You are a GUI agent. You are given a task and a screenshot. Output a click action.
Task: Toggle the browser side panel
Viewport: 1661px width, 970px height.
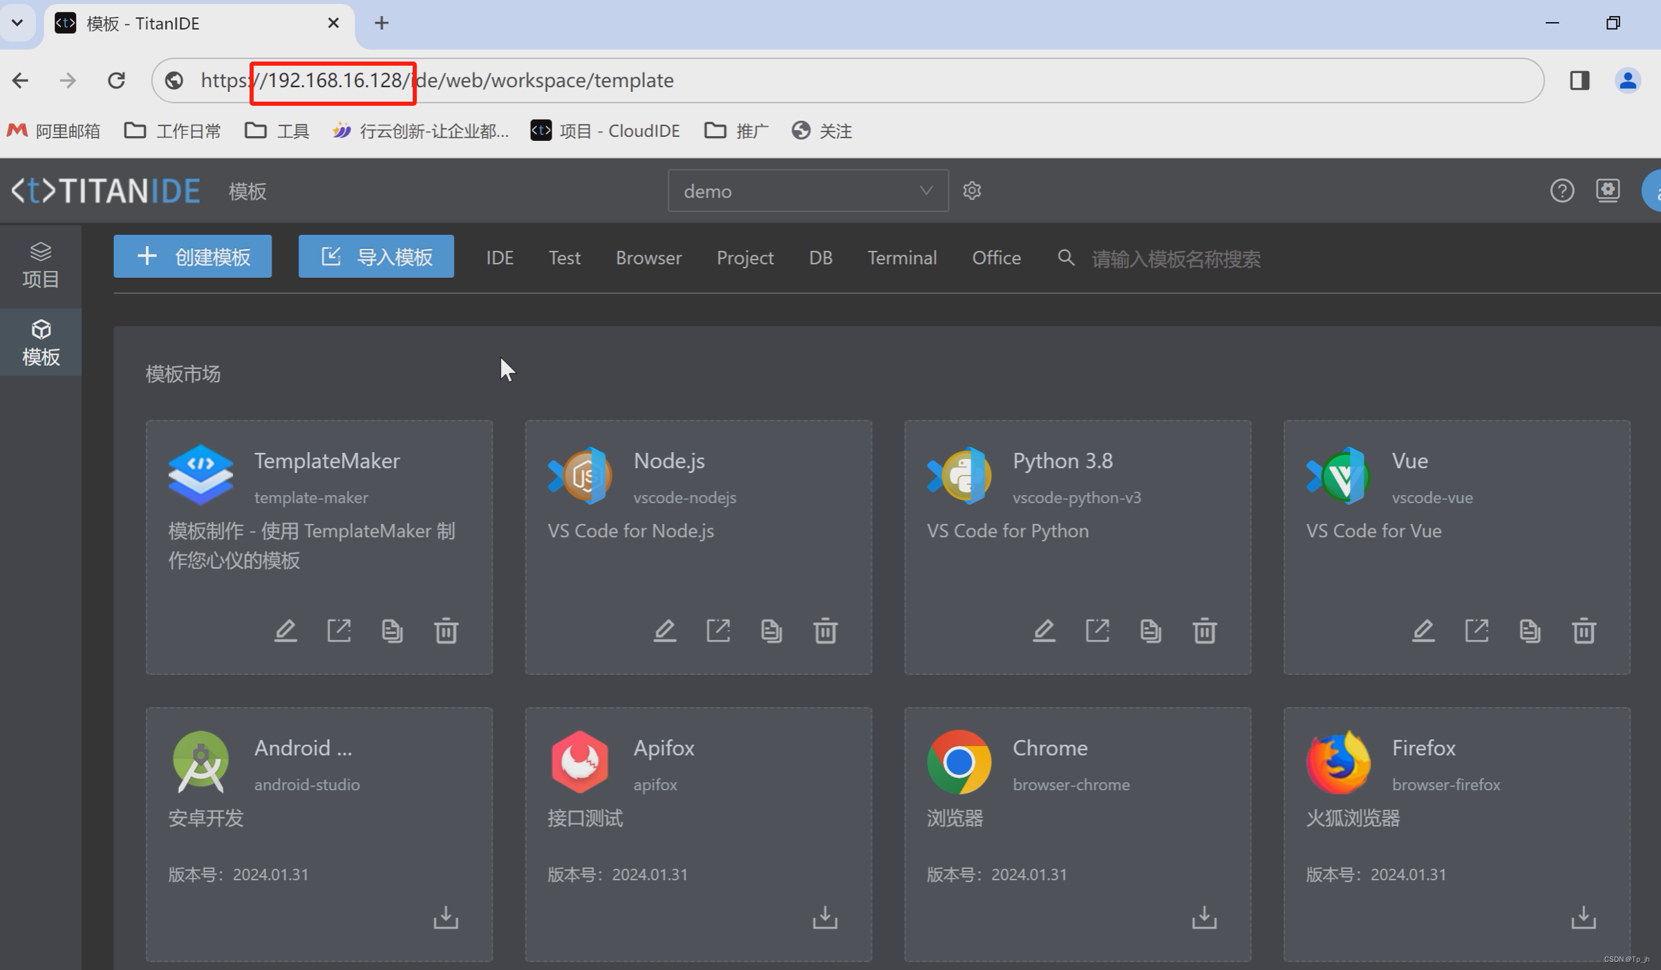tap(1579, 80)
